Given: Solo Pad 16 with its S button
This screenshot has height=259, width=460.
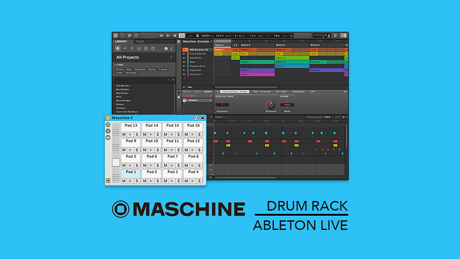Looking at the screenshot, I should coord(199,135).
